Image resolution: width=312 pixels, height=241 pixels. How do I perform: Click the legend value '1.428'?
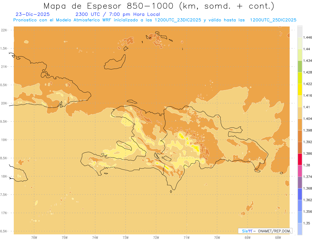(x=308, y=72)
